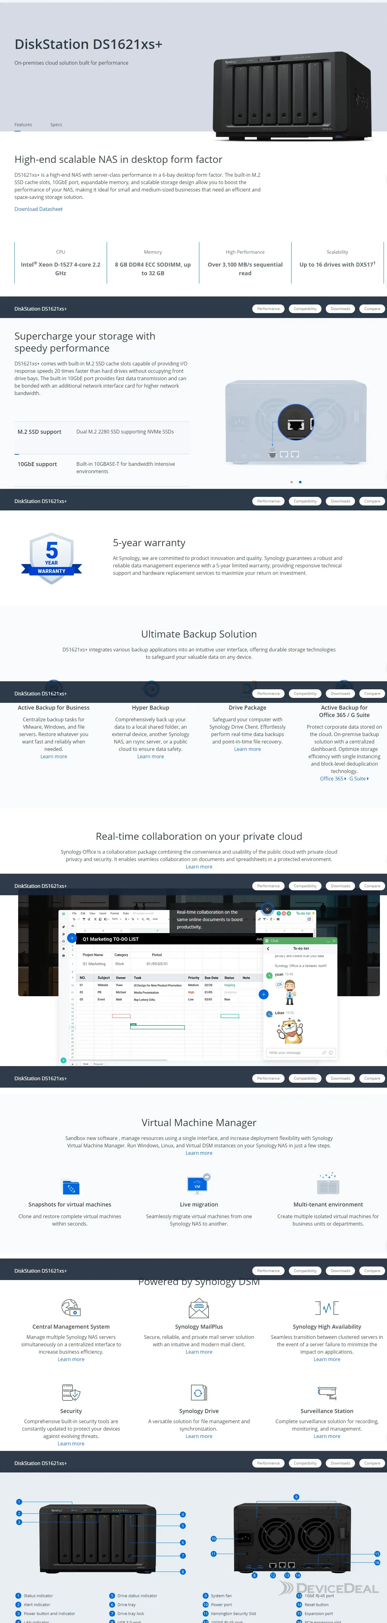Click the Snapshots for virtual machines heading
Image resolution: width=387 pixels, height=1623 pixels.
click(70, 1205)
